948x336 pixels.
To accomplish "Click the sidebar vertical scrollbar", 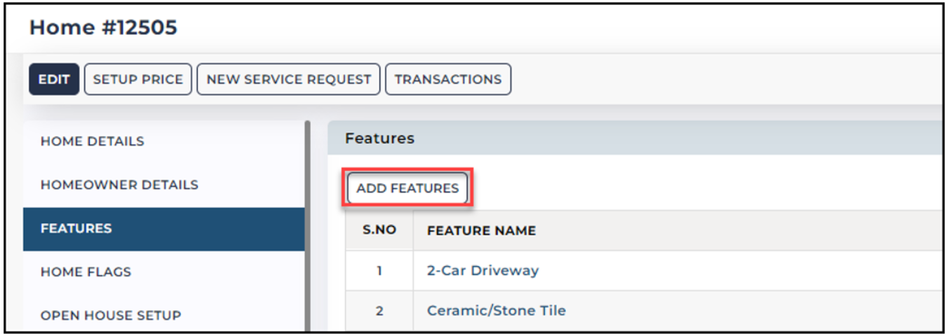I will 307,225.
